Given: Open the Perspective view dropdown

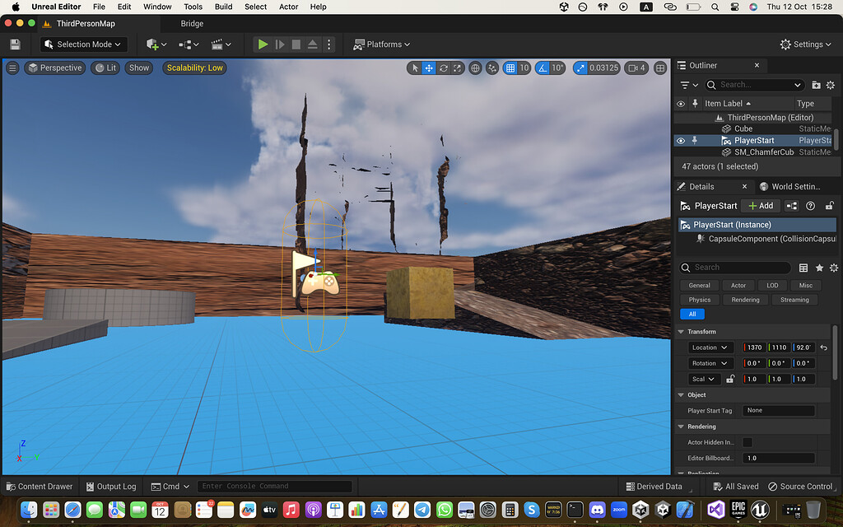Looking at the screenshot, I should click(x=54, y=68).
